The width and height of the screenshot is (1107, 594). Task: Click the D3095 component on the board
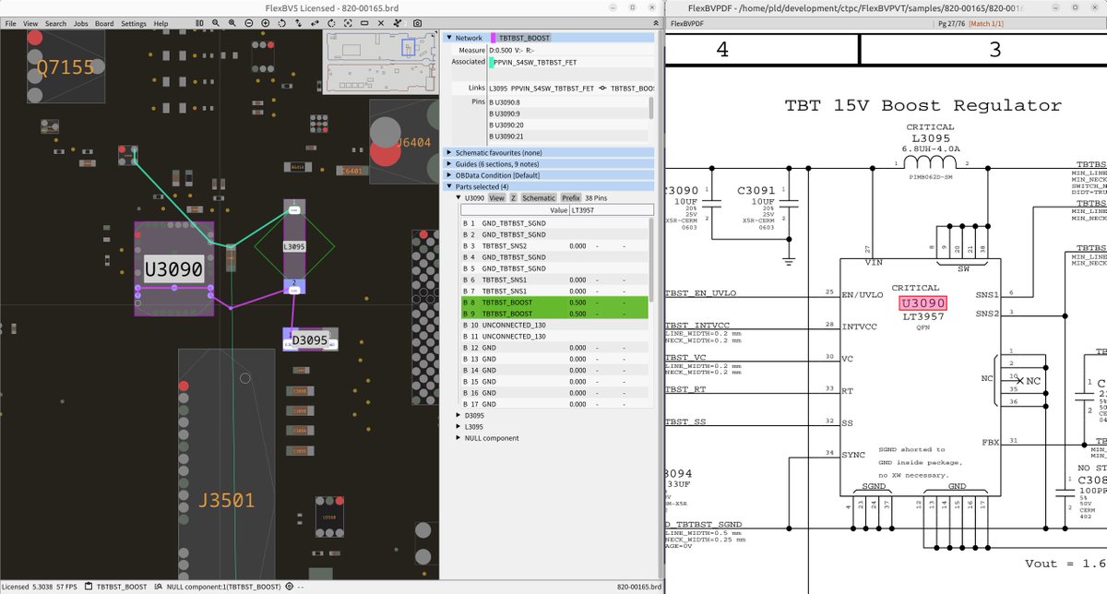(310, 340)
